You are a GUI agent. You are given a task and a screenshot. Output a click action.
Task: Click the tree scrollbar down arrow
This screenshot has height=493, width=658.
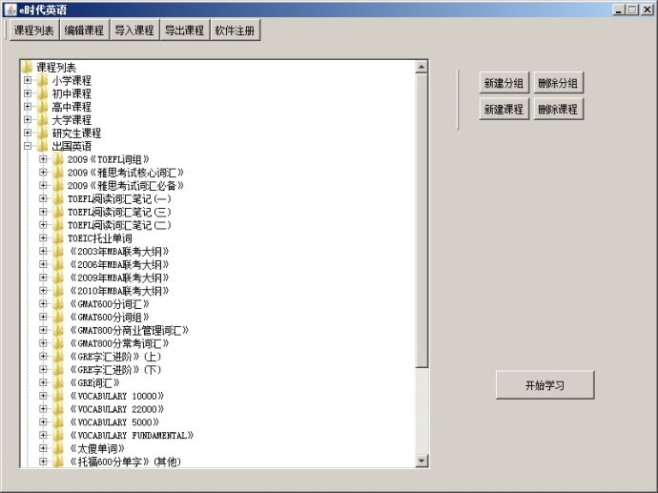tap(422, 461)
